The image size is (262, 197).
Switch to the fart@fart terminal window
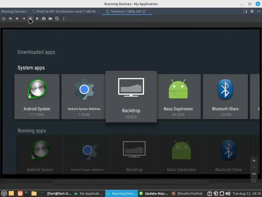pos(57,193)
